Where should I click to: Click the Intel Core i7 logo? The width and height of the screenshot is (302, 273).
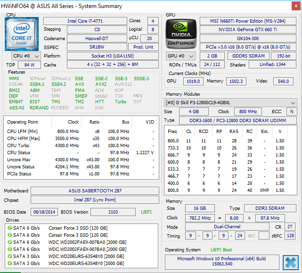tap(22, 34)
